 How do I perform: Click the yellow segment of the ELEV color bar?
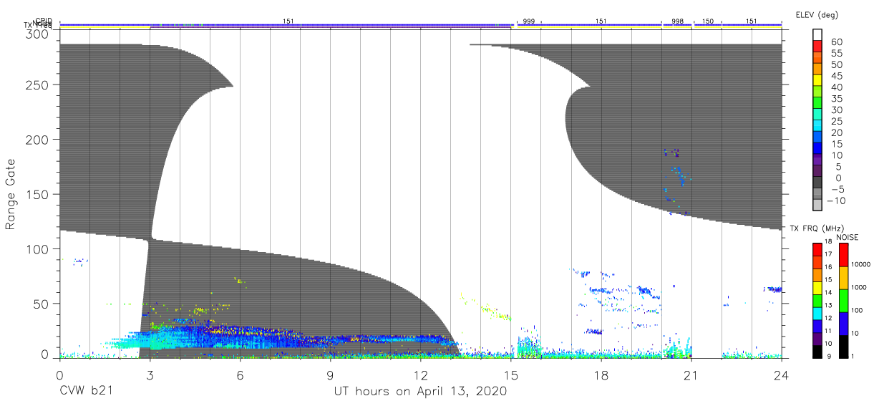pos(817,81)
